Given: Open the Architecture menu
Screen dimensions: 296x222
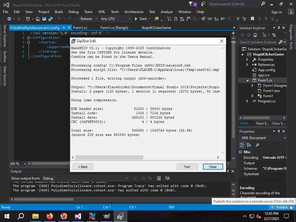Looking at the screenshot, I should pyautogui.click(x=134, y=12).
